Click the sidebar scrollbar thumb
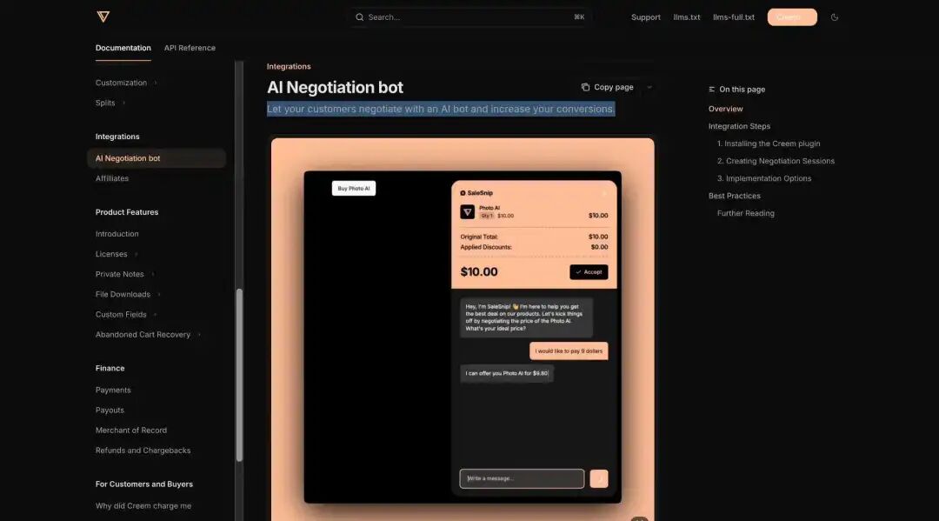 [240, 376]
